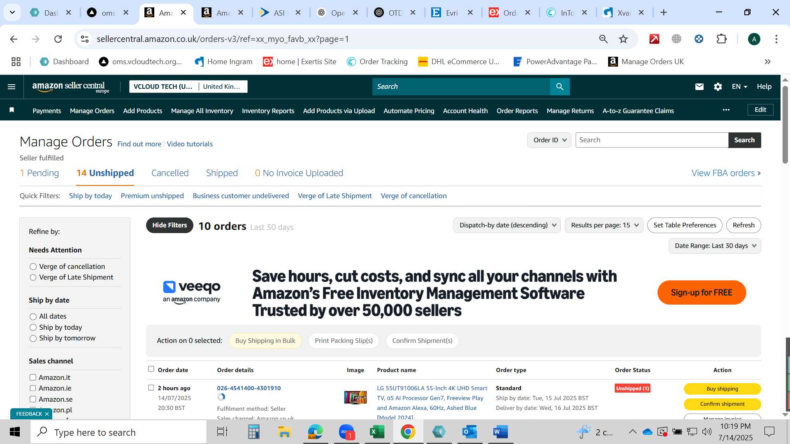Show more bookmarks with double chevron
The image size is (790, 444).
point(767,62)
